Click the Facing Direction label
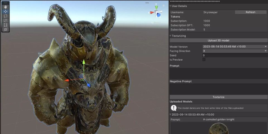This screenshot has width=268, height=134. pyautogui.click(x=180, y=51)
